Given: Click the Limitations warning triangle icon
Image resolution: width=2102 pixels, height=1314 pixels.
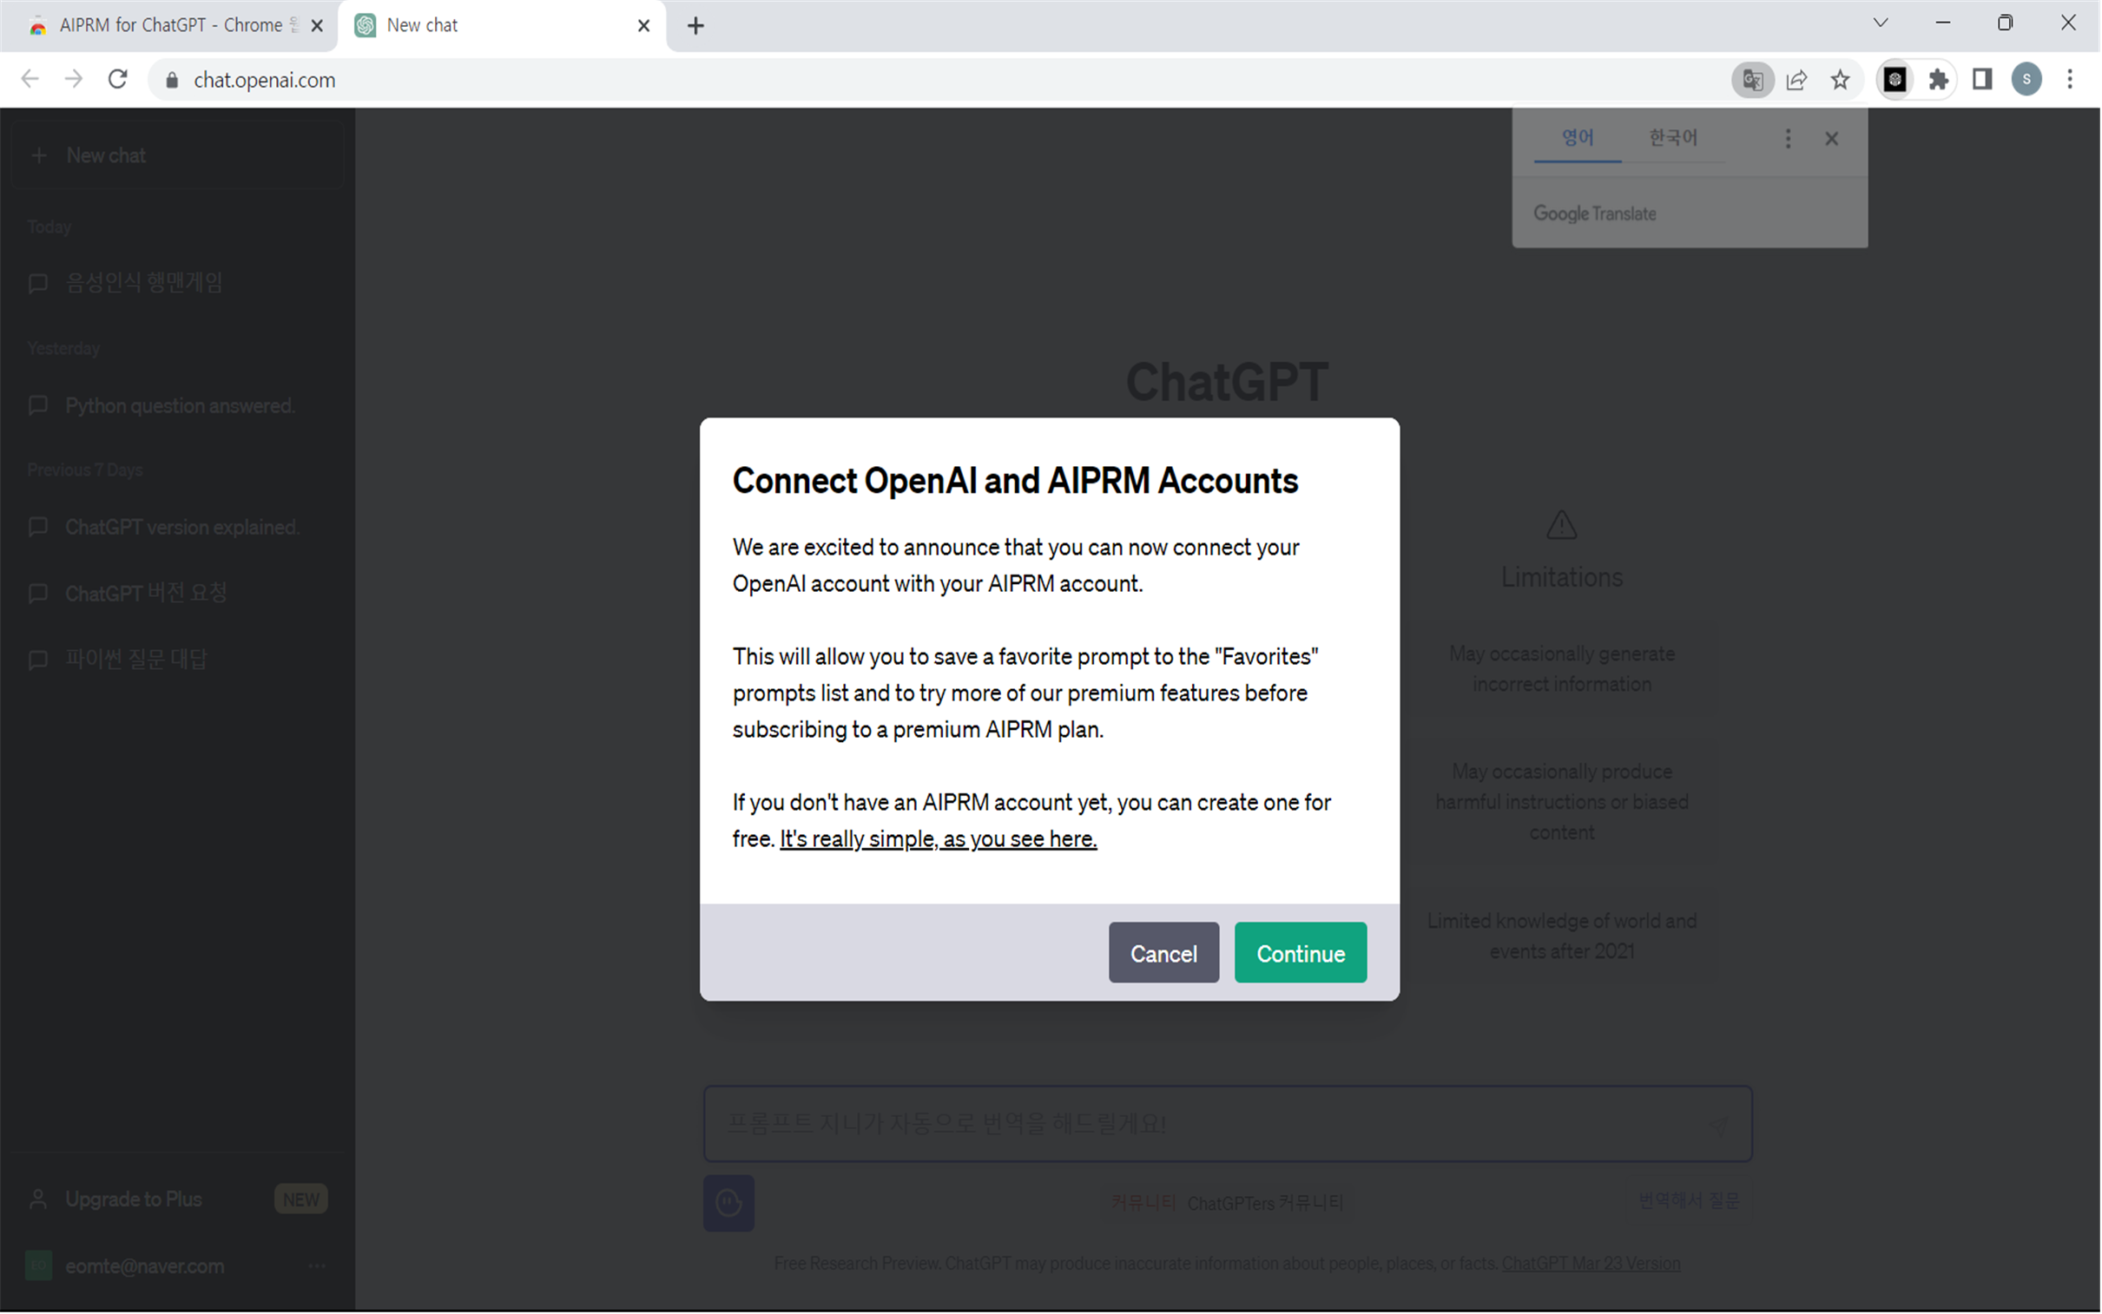Looking at the screenshot, I should pos(1563,525).
